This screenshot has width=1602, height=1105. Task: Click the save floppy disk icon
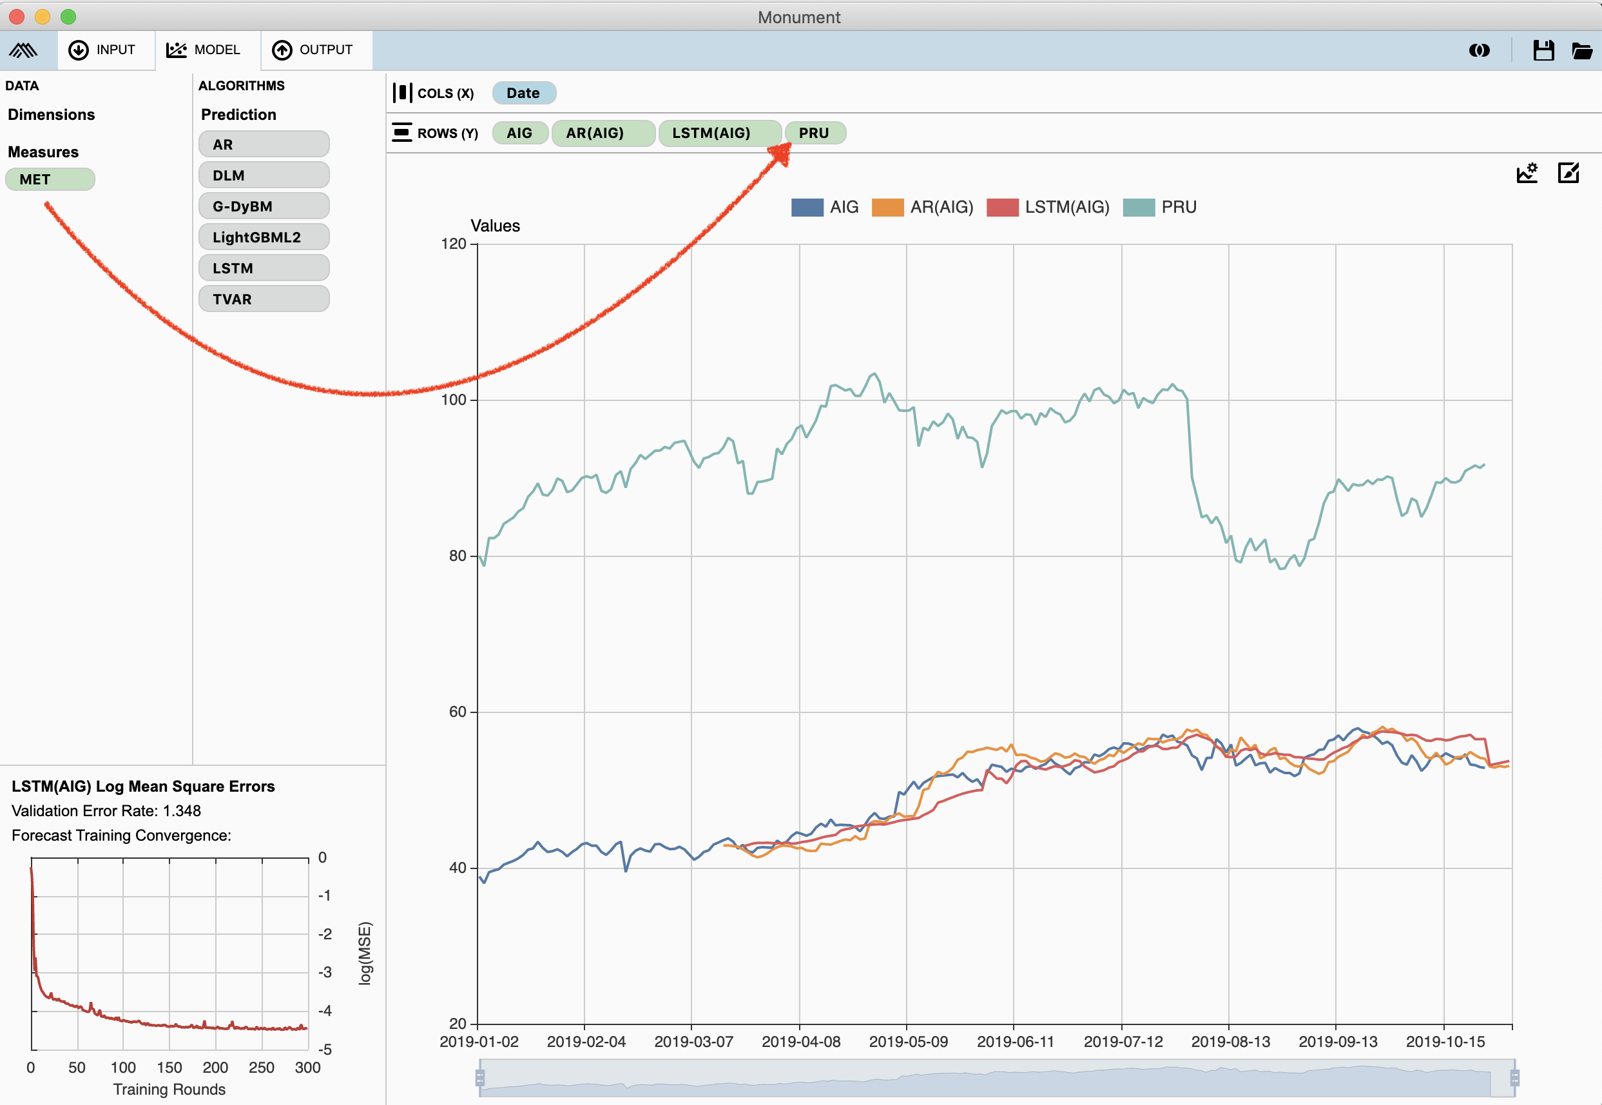tap(1544, 50)
